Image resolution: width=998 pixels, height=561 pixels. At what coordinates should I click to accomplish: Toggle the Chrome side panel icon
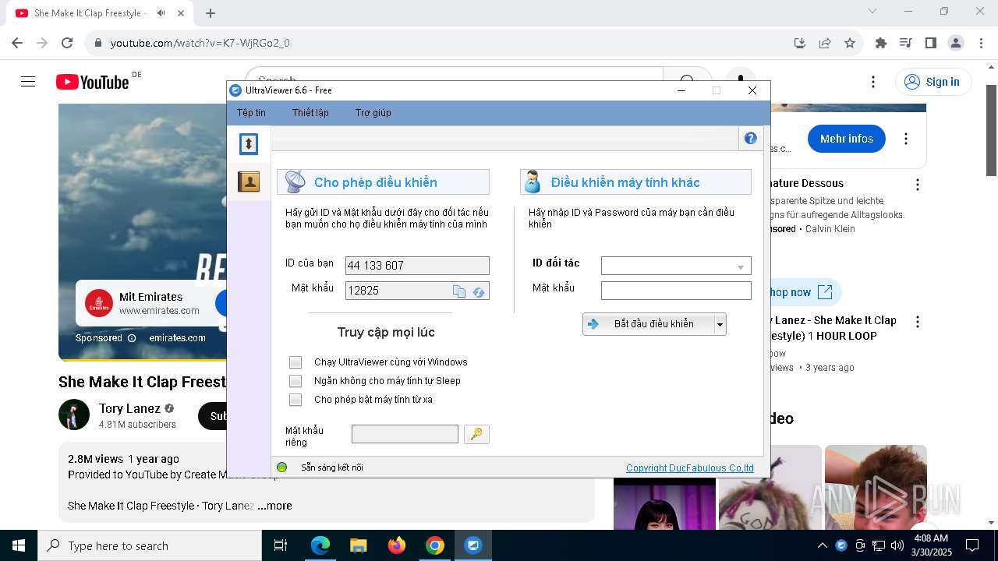pyautogui.click(x=931, y=43)
